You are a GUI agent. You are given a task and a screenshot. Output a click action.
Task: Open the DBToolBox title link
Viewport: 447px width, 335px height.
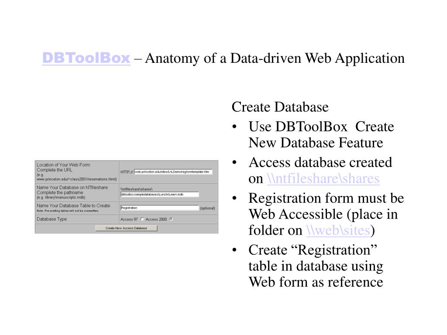(86, 58)
